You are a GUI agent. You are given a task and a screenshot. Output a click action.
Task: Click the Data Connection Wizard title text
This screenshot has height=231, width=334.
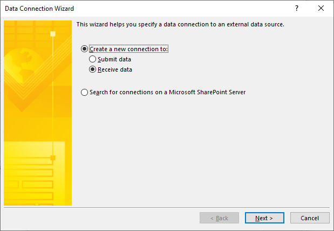(x=39, y=9)
